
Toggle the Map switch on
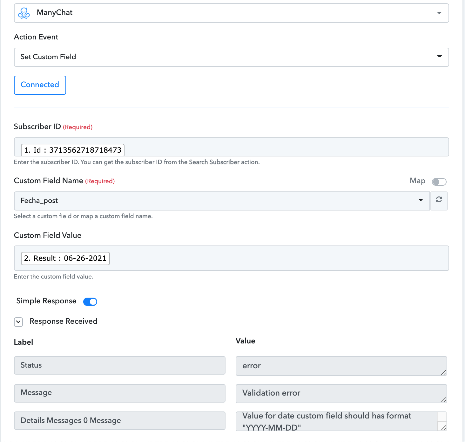point(439,182)
